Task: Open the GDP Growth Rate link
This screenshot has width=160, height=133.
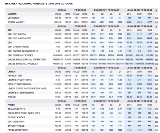Action: 18,47
